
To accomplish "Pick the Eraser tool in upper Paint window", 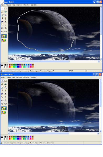I will pos(2,12).
